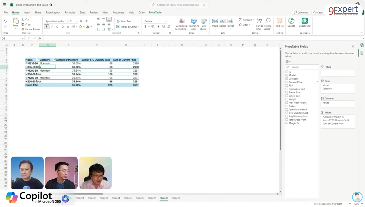The image size is (365, 207).
Task: Click the Conditional Formatting icon
Action: pos(181,22)
